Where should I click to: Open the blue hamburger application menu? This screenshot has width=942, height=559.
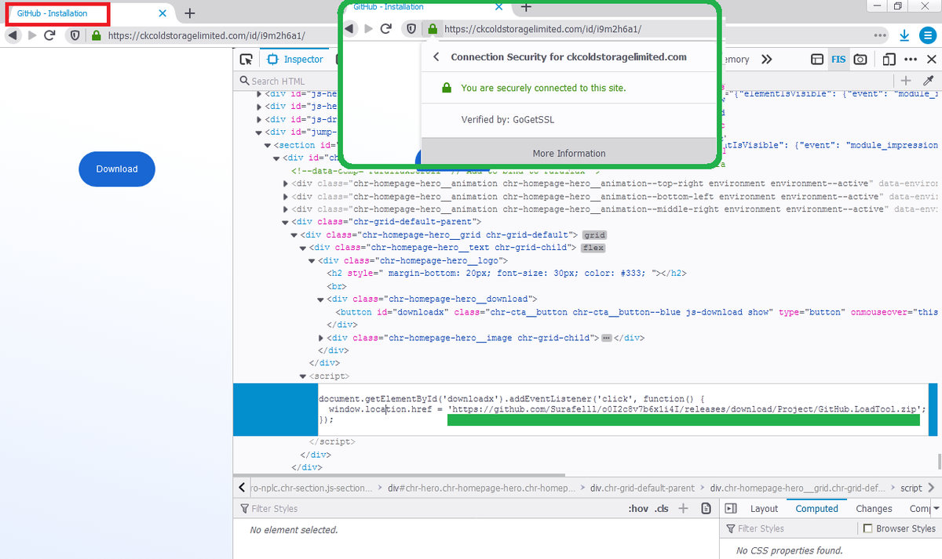click(x=929, y=35)
